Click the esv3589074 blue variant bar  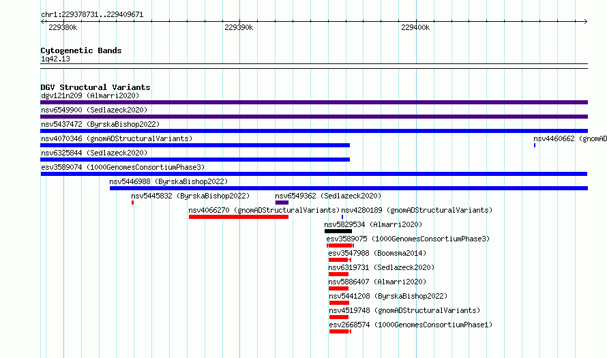click(314, 174)
